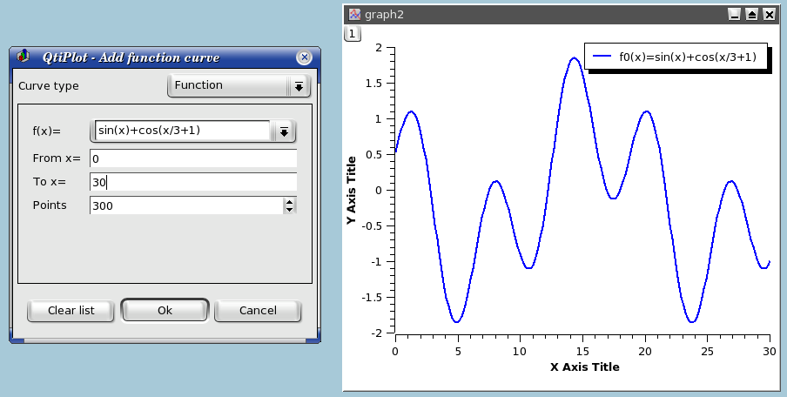Click the Clear list button
Viewport: 787px width, 397px height.
[71, 311]
